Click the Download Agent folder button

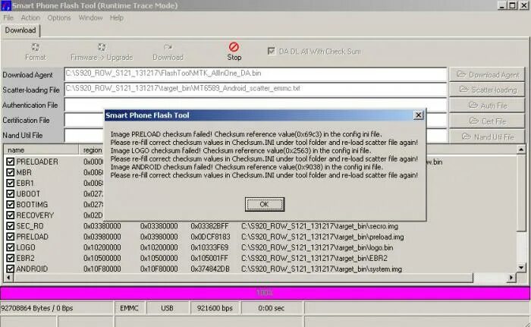(487, 74)
